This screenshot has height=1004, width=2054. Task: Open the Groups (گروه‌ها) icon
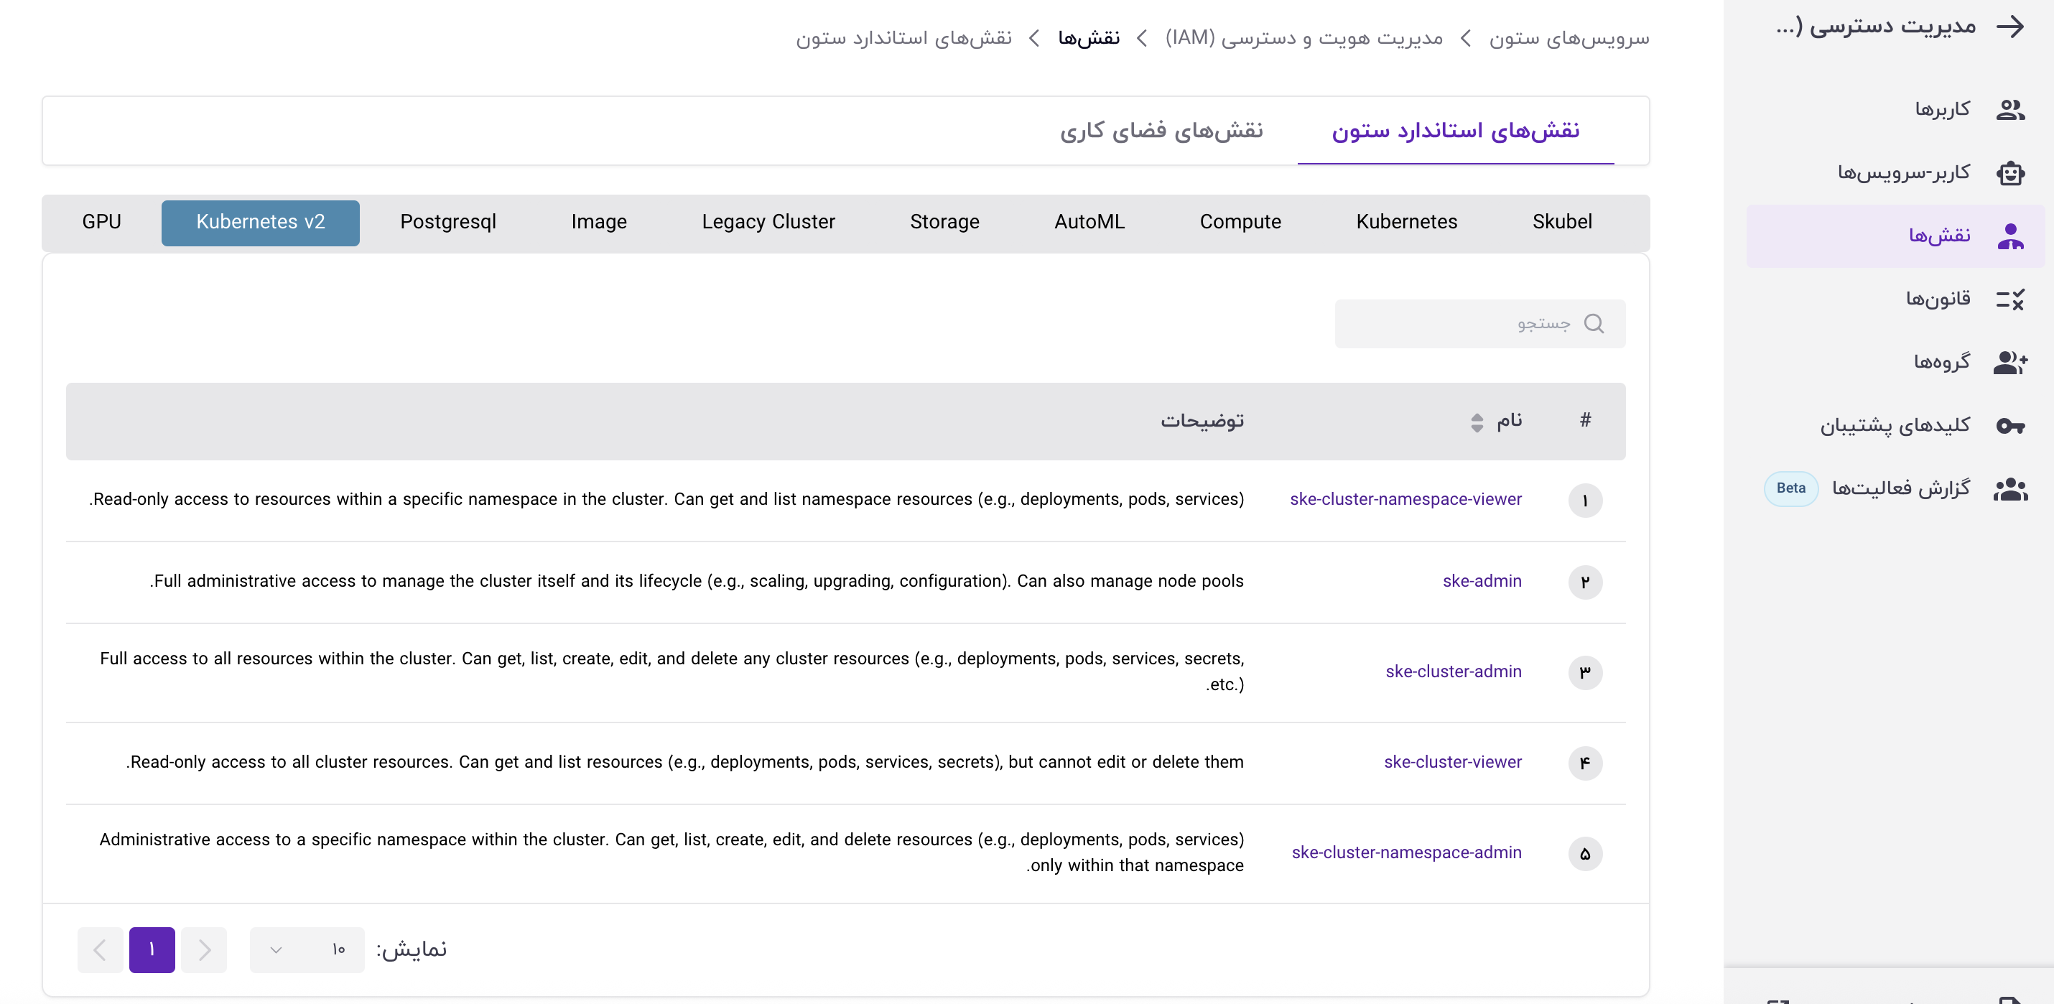(x=2009, y=362)
